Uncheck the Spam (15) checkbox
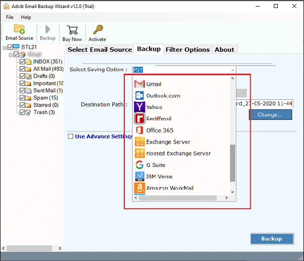 click(x=22, y=98)
